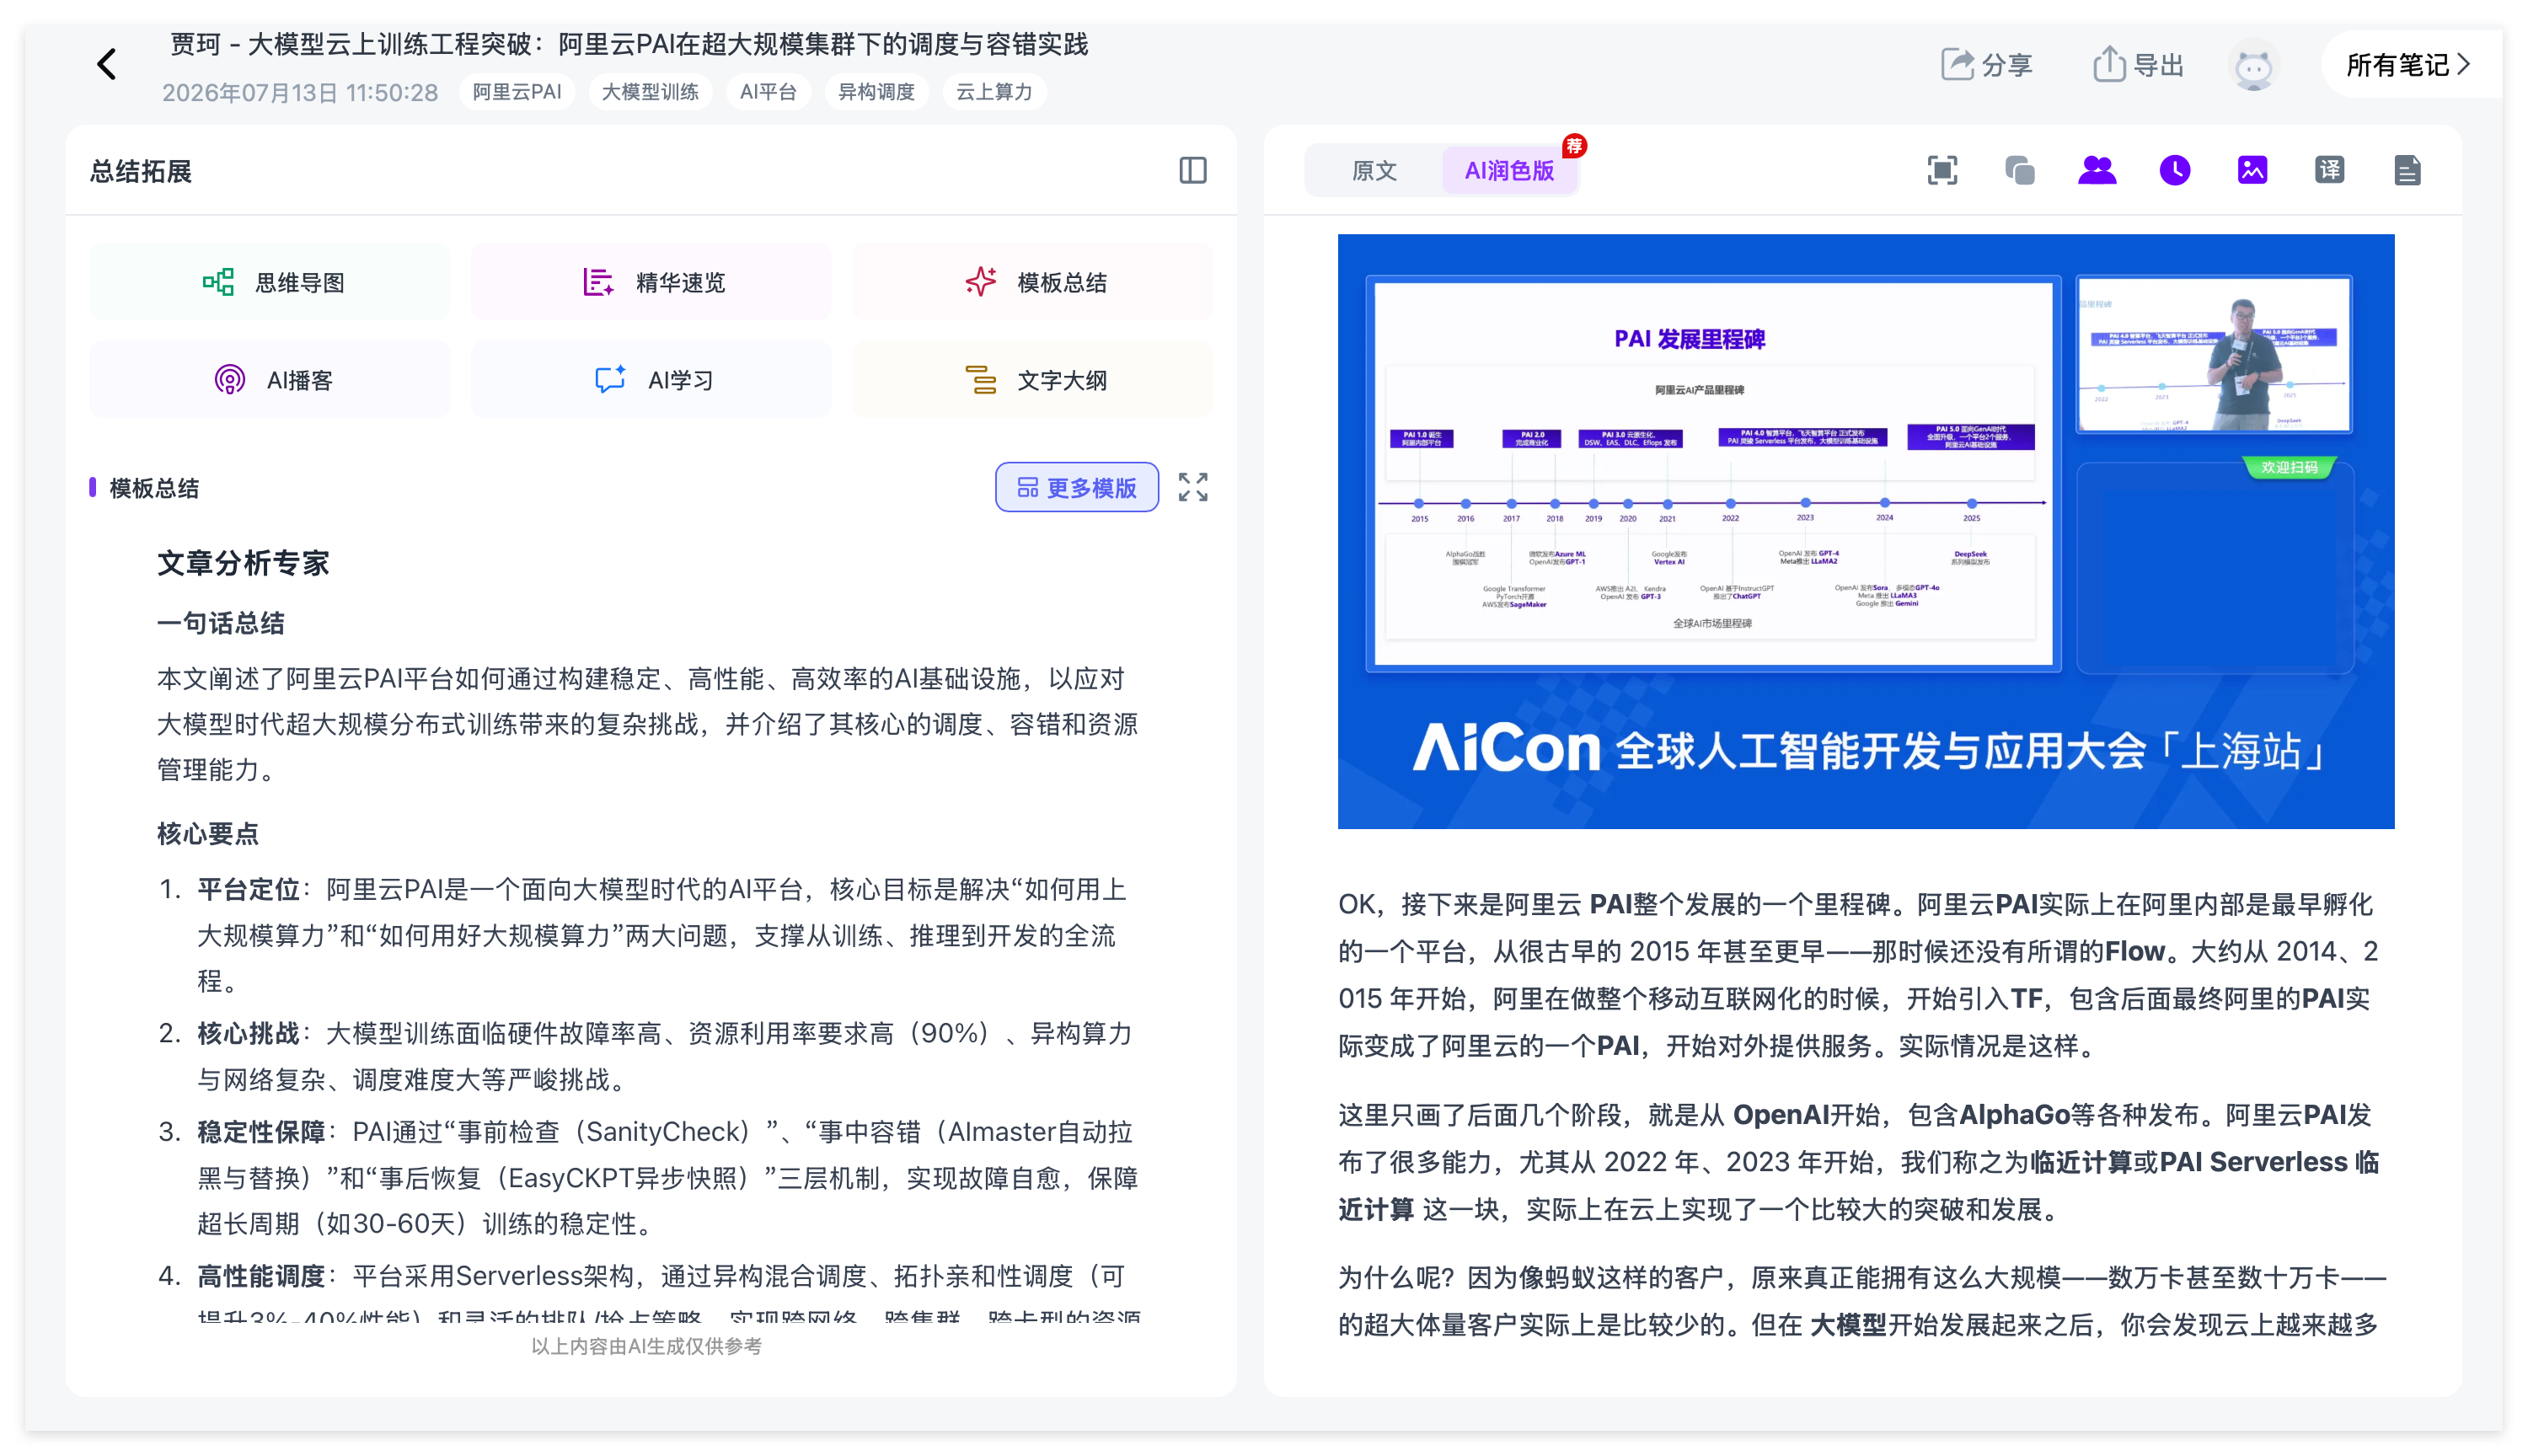The width and height of the screenshot is (2528, 1456).
Task: Click the 模板总结 sparkle icon
Action: [x=980, y=281]
